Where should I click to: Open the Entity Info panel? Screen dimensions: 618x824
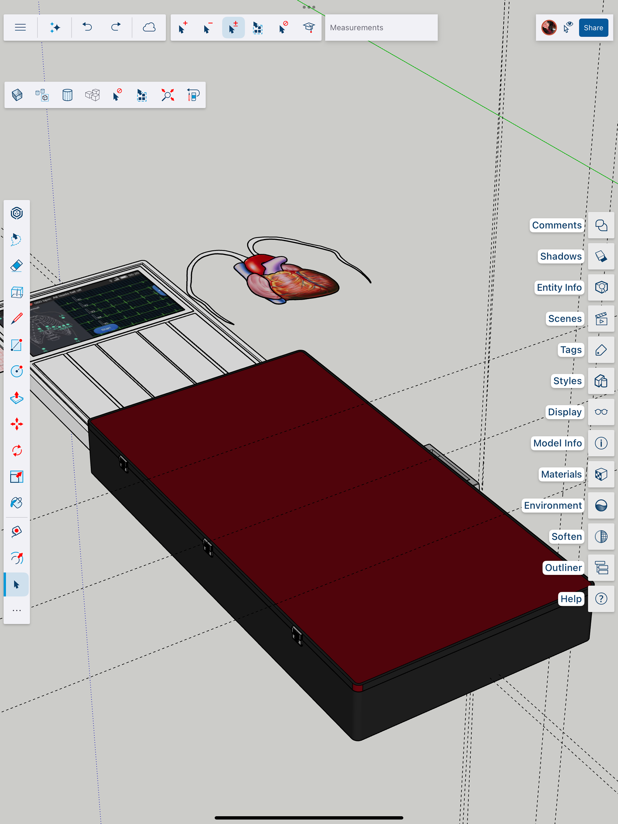tap(601, 287)
